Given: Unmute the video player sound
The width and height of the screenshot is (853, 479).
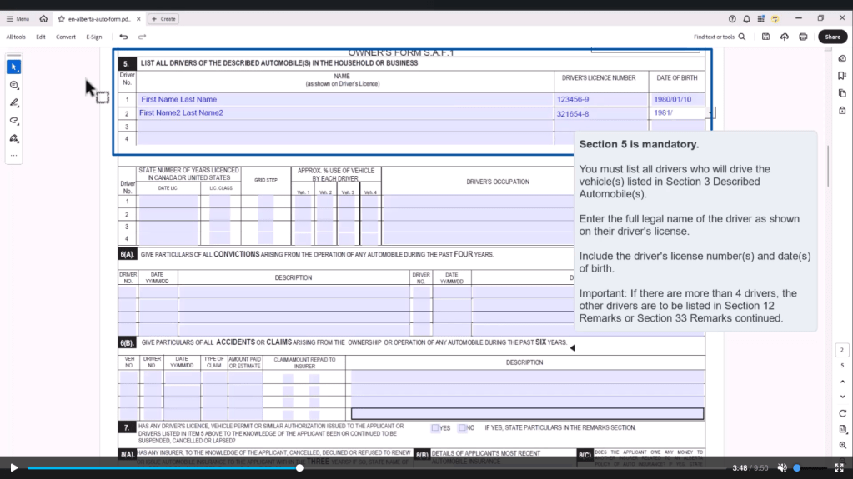Looking at the screenshot, I should (x=782, y=468).
